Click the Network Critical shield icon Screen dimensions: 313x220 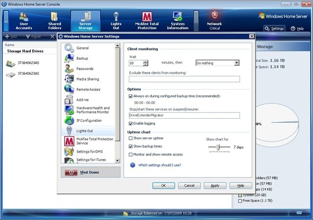(x=215, y=15)
